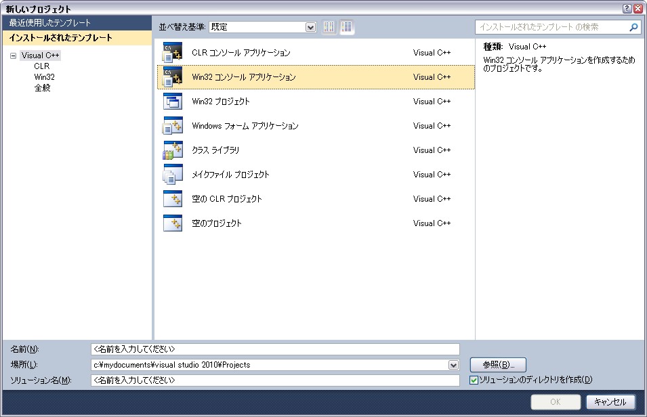The width and height of the screenshot is (647, 417).
Task: Select 全般 in the template tree
Action: [x=42, y=87]
